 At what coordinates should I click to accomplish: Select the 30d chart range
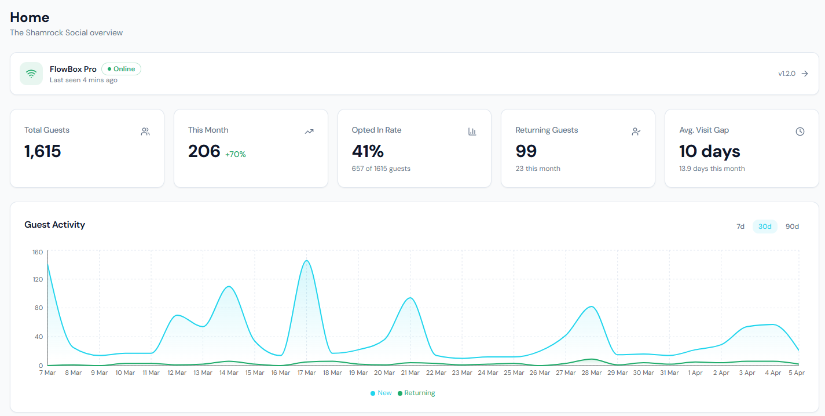point(765,227)
